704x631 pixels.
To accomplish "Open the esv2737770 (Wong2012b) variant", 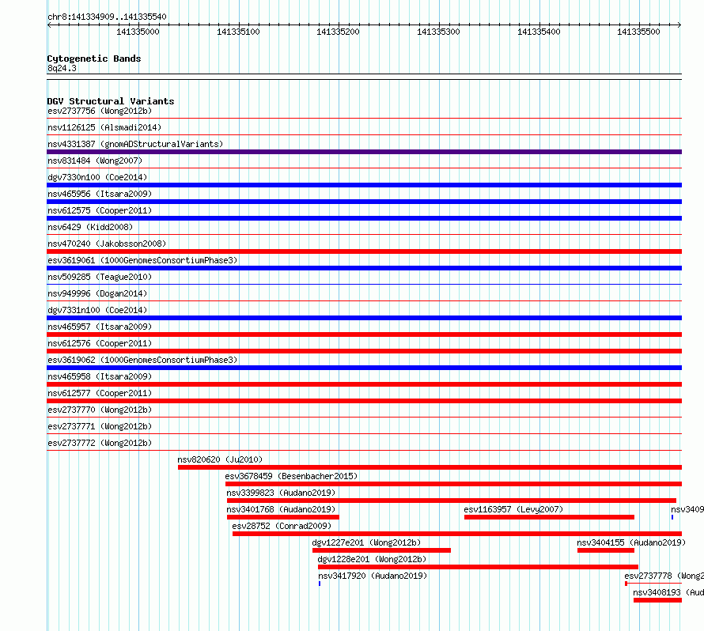I will pos(100,410).
